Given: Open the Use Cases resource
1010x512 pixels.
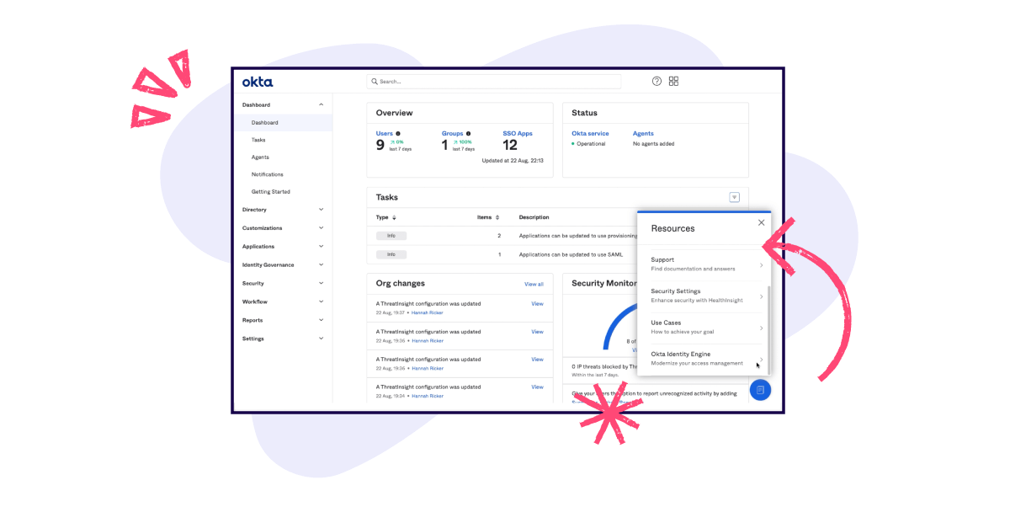Looking at the screenshot, I should point(707,328).
